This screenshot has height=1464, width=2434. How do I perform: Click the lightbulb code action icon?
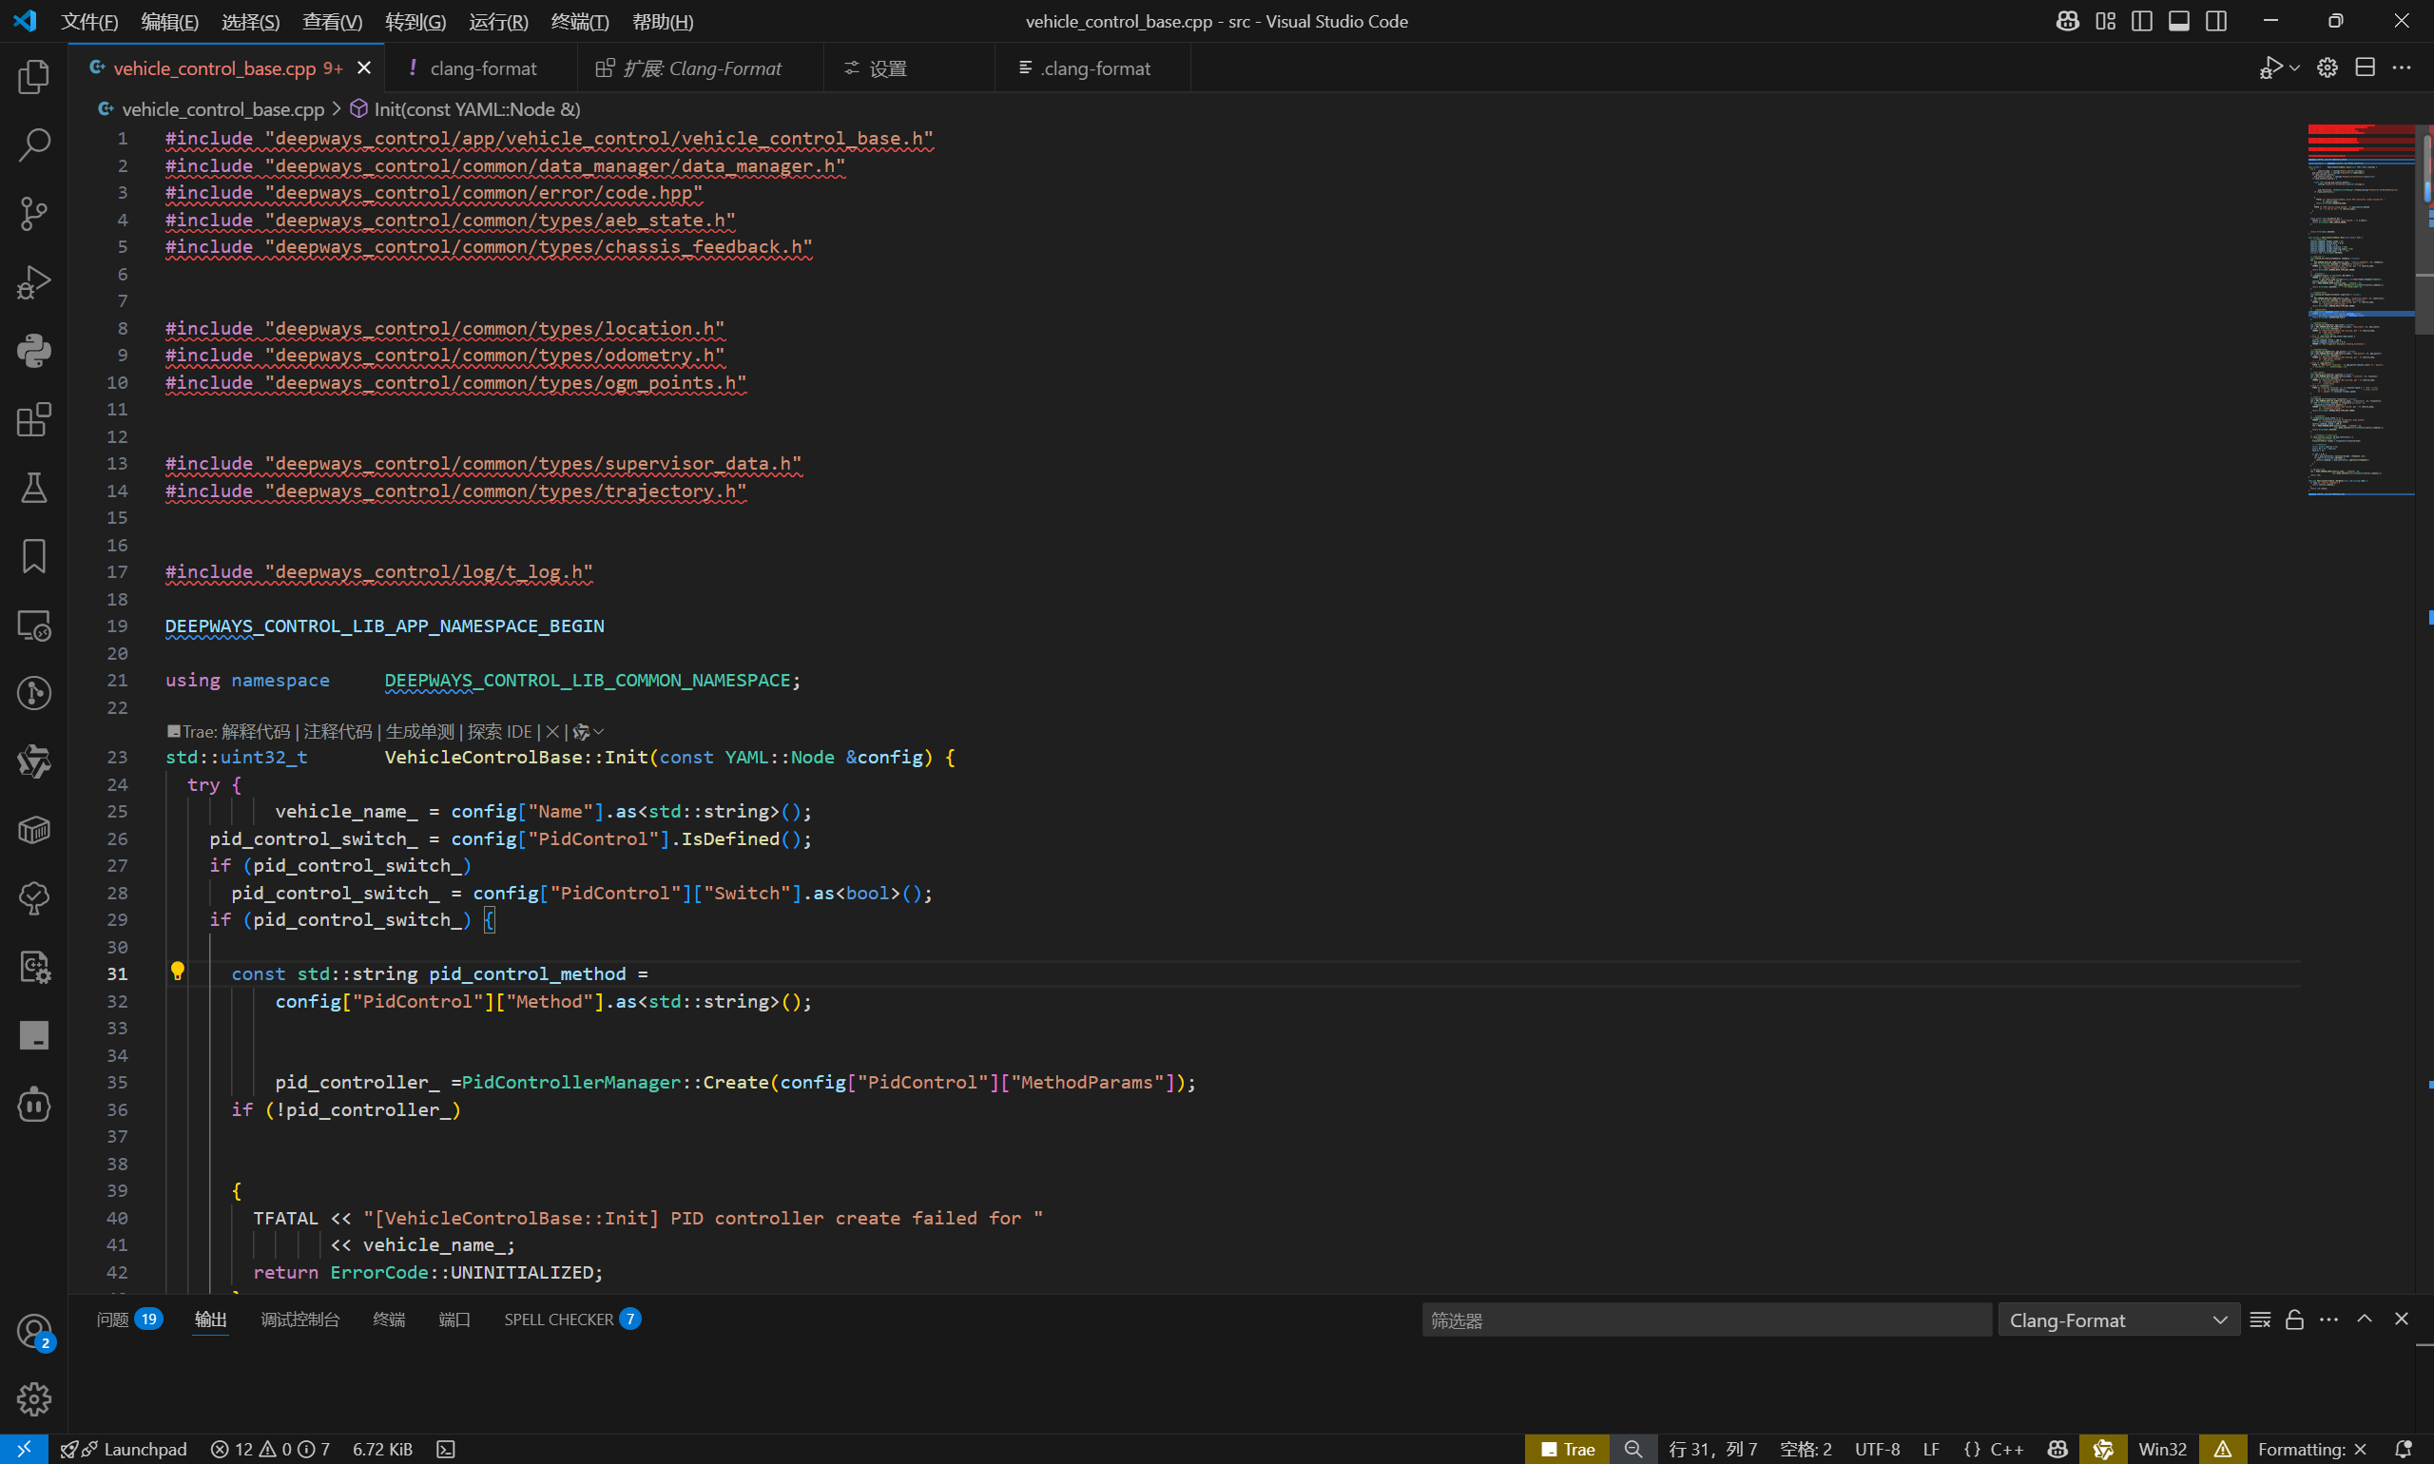click(178, 972)
